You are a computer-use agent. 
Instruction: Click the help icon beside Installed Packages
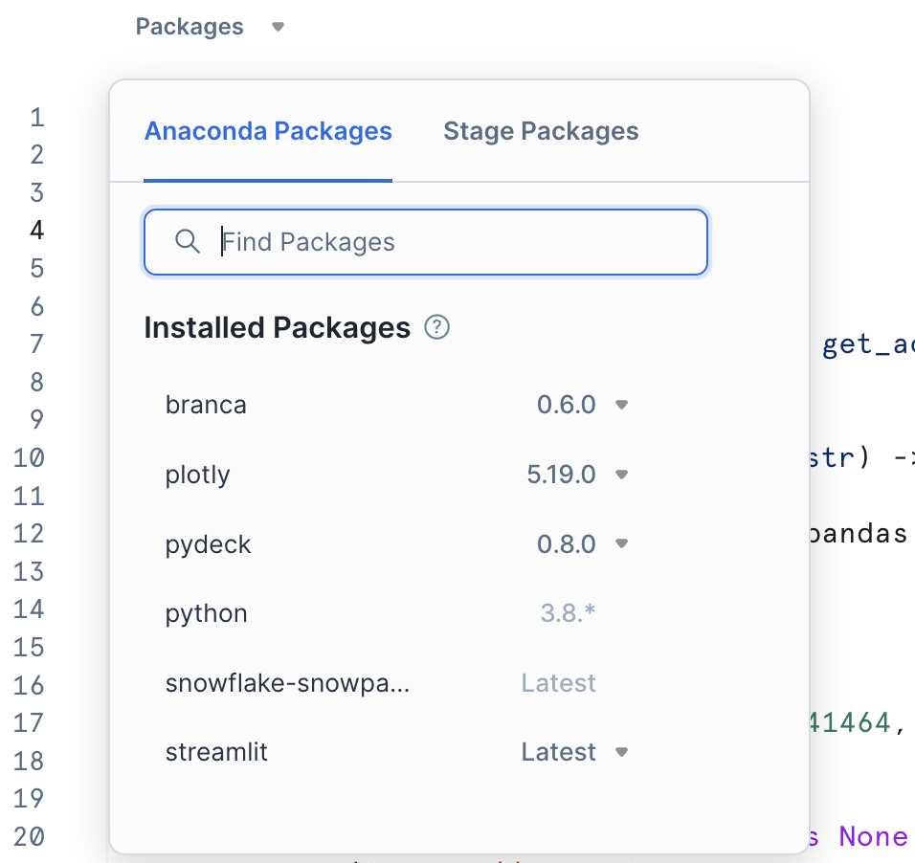point(436,328)
